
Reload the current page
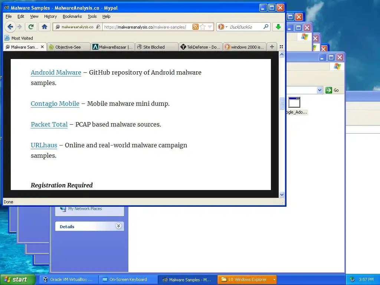[x=31, y=27]
